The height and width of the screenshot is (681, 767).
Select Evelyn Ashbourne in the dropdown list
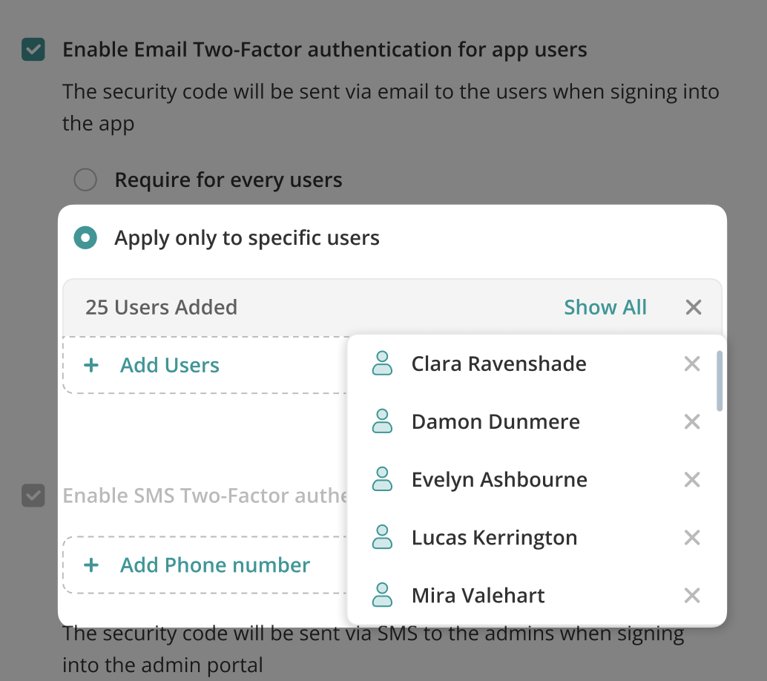tap(499, 480)
